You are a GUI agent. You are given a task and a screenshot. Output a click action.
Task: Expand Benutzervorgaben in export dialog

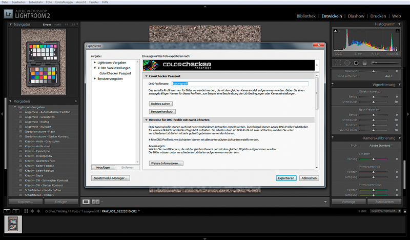coord(95,78)
